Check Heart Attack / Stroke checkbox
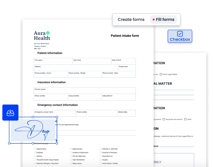Screen dimensions: 214x167 click(x=101, y=163)
